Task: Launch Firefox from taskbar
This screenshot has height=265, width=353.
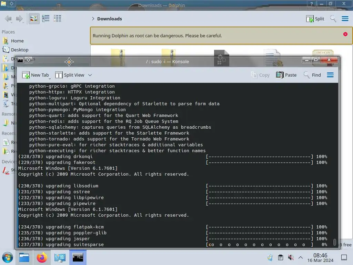Action: coord(42,257)
